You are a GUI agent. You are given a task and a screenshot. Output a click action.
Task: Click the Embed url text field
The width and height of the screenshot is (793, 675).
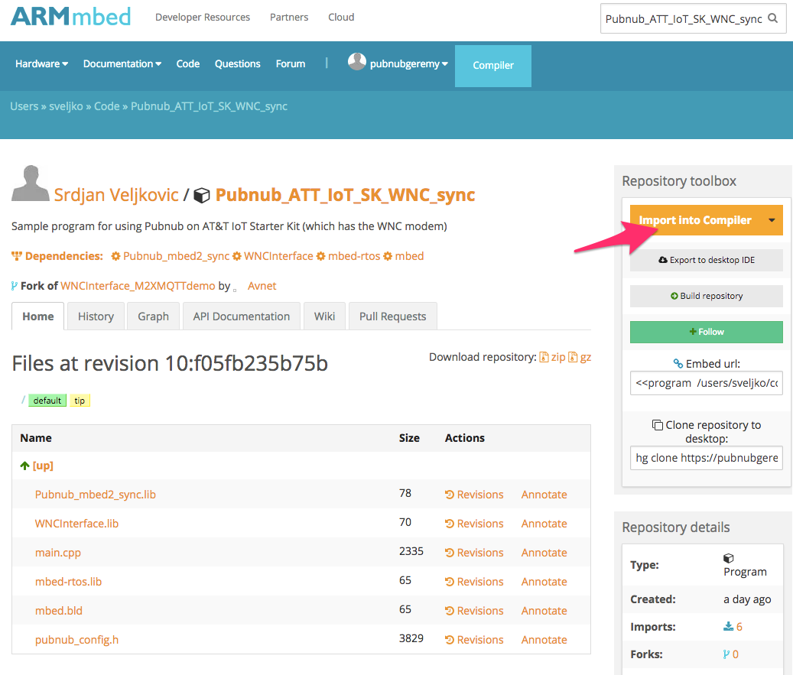(706, 383)
